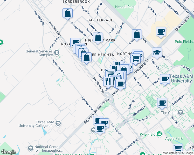Click the OAK TERRACE neighborhood label
Image resolution: width=194 pixels, height=155 pixels.
(x=100, y=20)
